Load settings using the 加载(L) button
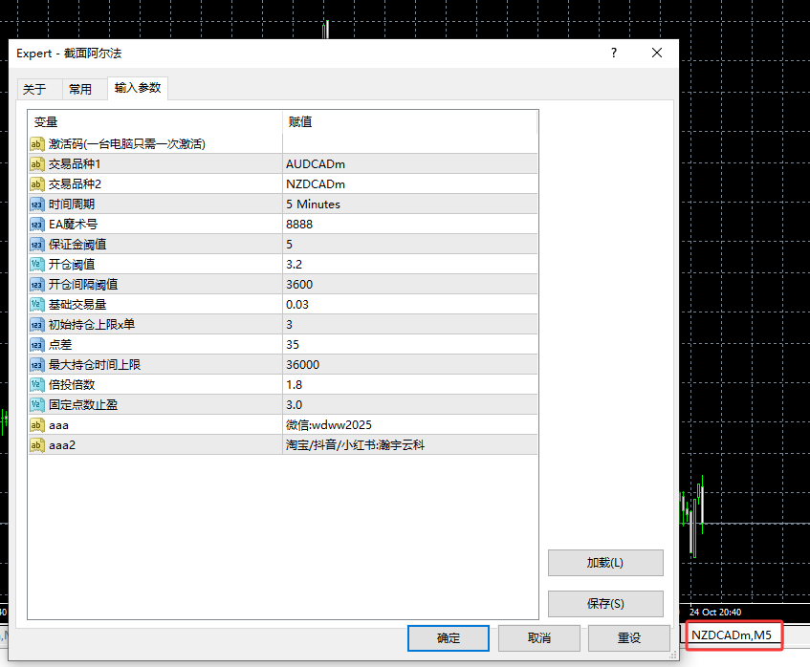This screenshot has height=667, width=810. coord(604,562)
